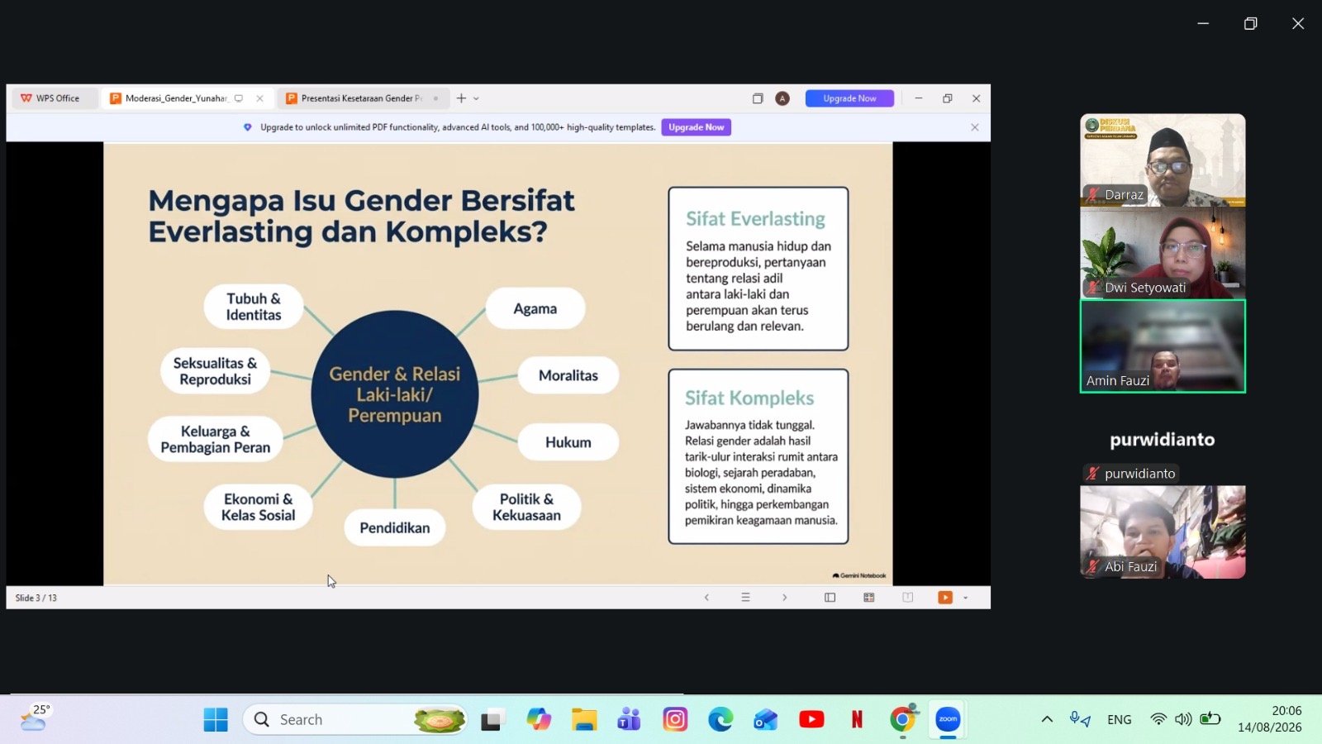Click the Agama bubble on the slide
1322x744 pixels.
pyautogui.click(x=535, y=308)
